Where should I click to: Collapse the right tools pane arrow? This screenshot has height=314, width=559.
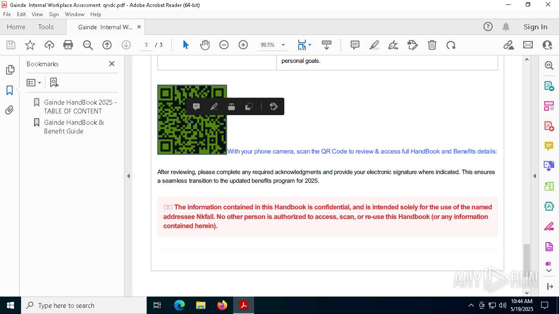(535, 176)
